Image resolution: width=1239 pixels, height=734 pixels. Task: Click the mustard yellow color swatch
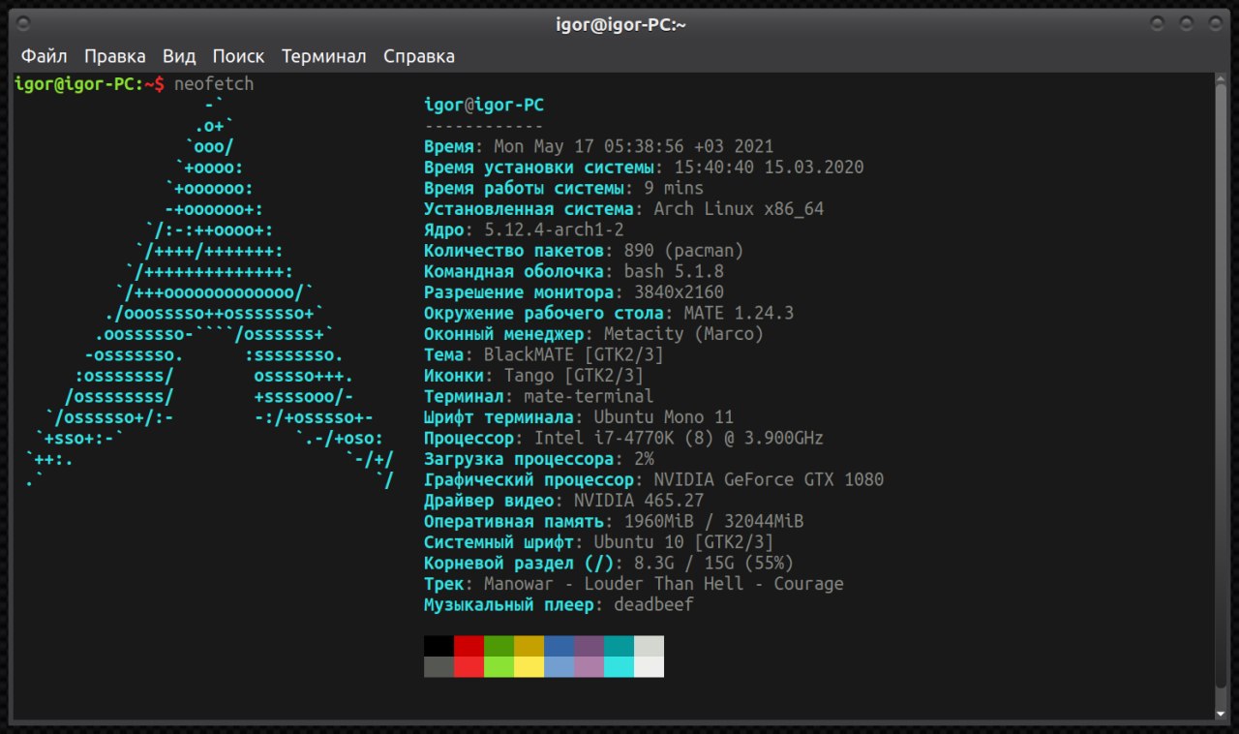[529, 646]
